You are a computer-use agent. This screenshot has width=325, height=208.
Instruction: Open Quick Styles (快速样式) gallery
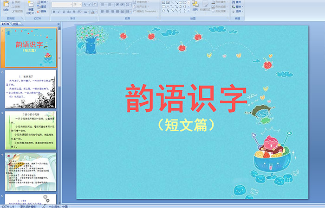click(x=205, y=6)
